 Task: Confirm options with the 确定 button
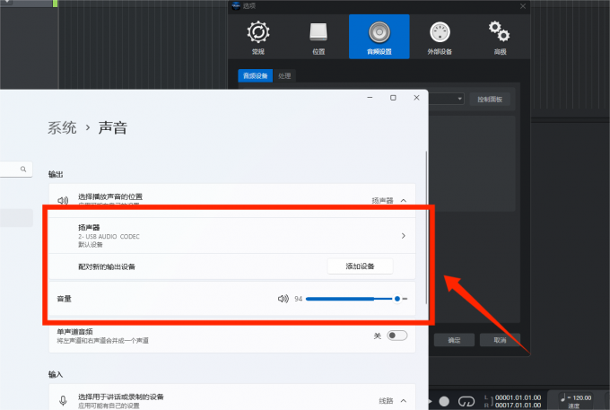point(454,340)
